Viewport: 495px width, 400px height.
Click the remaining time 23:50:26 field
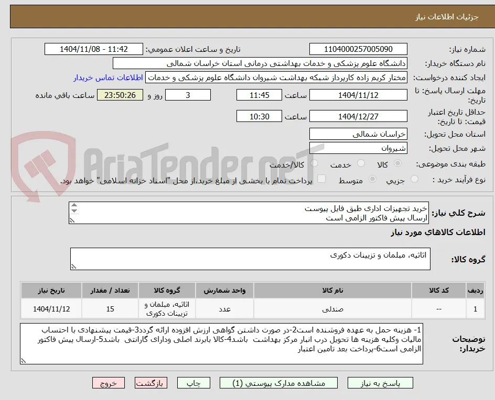click(x=120, y=95)
